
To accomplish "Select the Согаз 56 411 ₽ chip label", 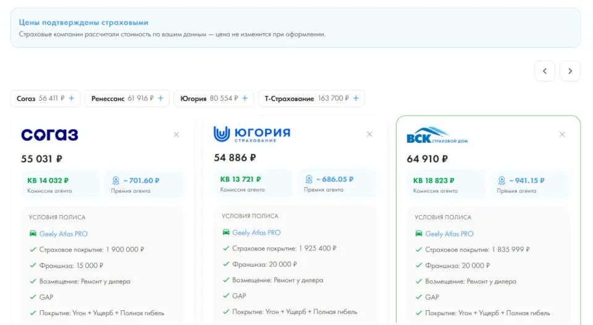I will [x=41, y=98].
